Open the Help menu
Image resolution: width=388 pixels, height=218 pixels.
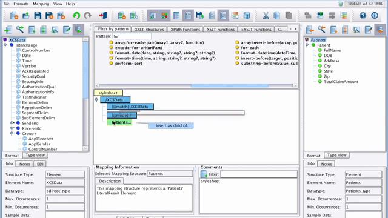click(x=70, y=4)
